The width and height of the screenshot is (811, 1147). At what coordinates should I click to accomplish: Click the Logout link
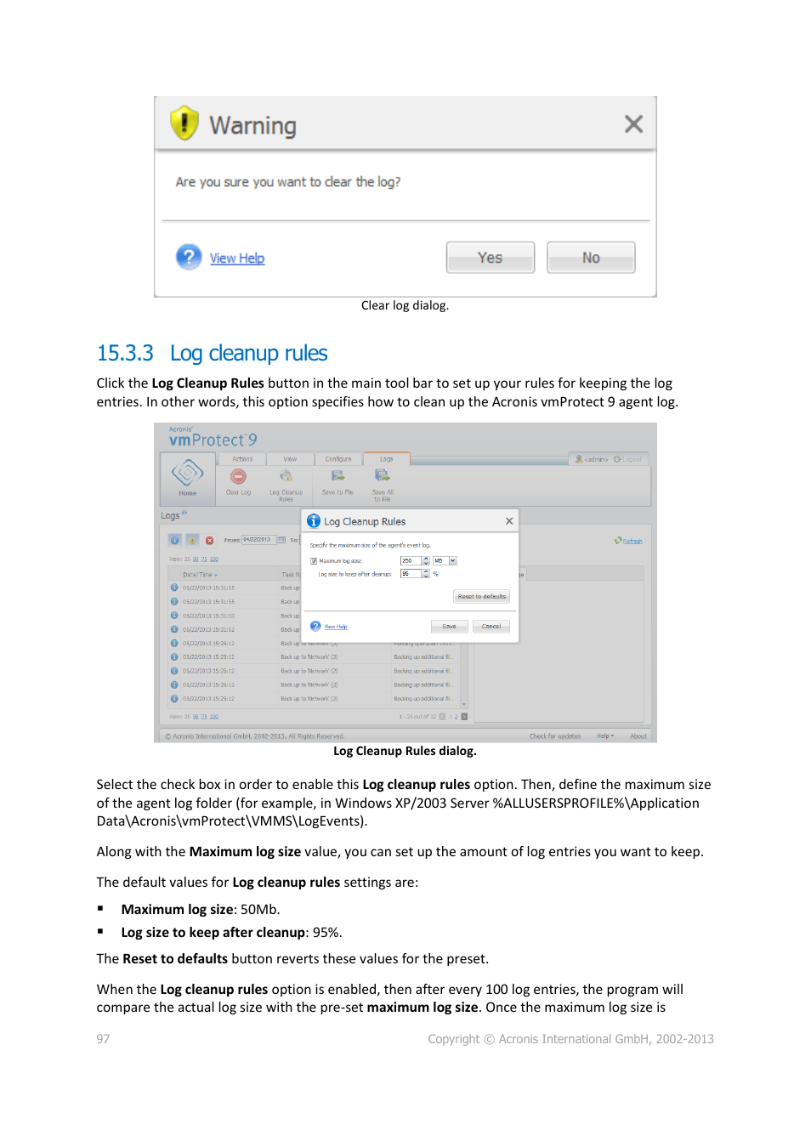point(628,459)
